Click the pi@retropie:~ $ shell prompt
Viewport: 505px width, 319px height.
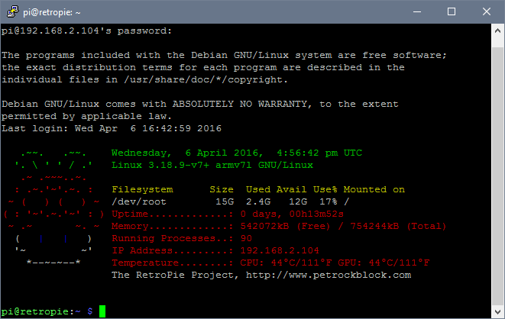tap(47, 311)
